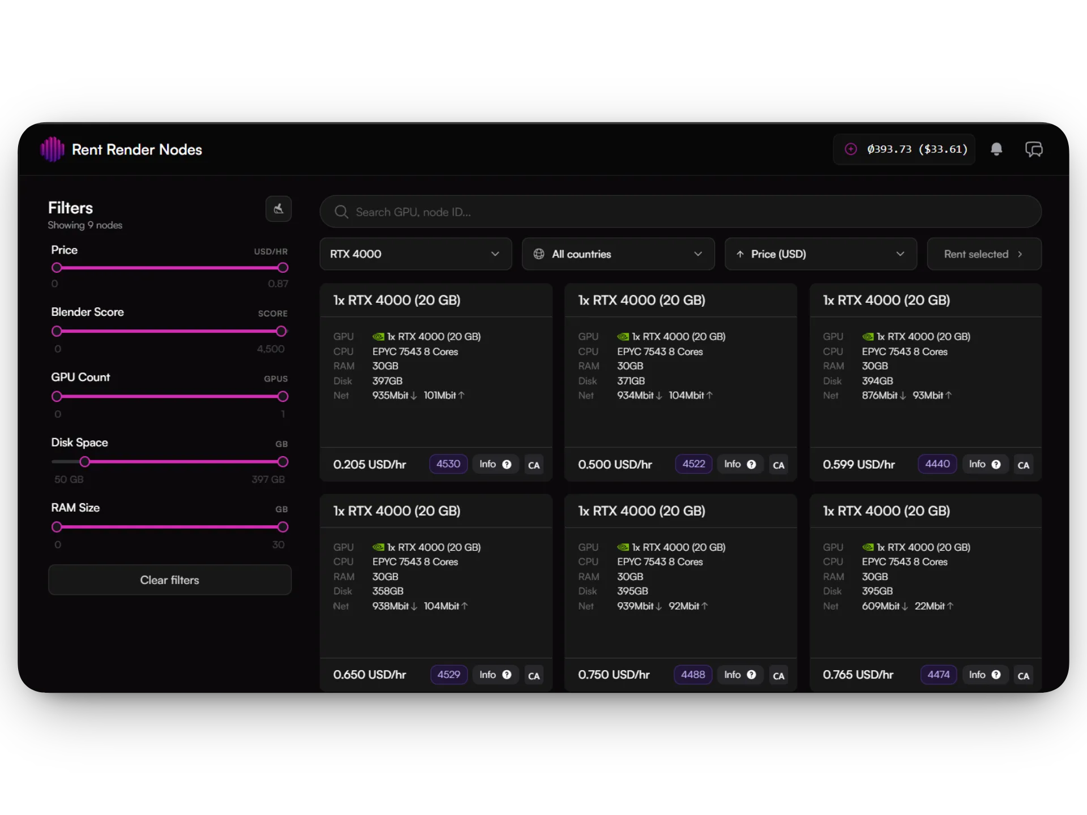Click the sort direction arrow by Price (USD)
The width and height of the screenshot is (1087, 815).
(740, 254)
